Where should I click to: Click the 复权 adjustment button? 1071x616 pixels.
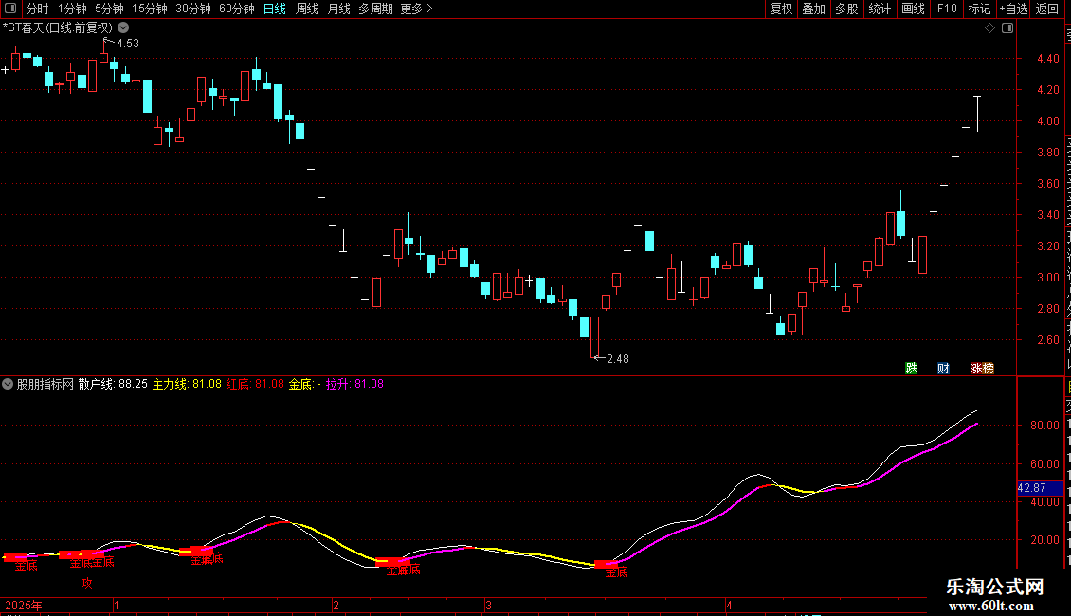781,9
